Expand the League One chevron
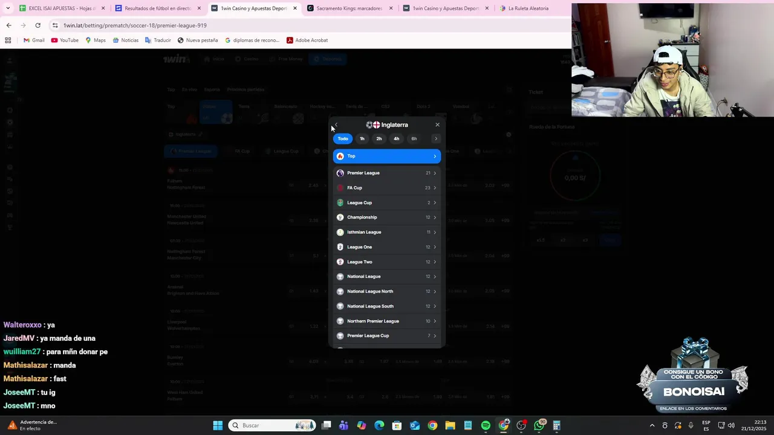 pos(435,247)
